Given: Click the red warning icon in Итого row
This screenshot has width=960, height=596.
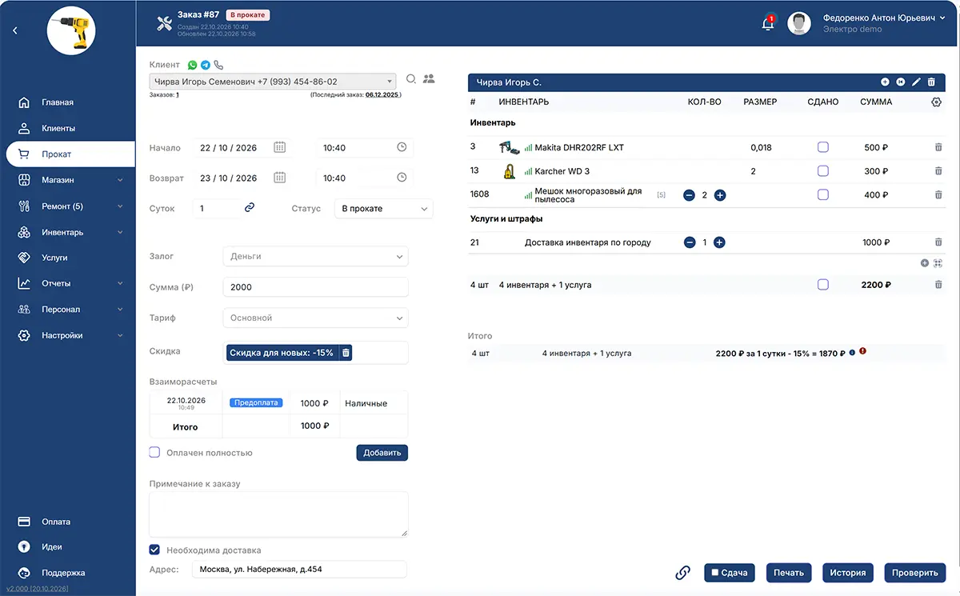Looking at the screenshot, I should 863,351.
